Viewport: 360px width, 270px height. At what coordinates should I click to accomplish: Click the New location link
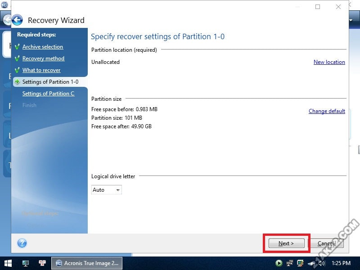[x=329, y=62]
